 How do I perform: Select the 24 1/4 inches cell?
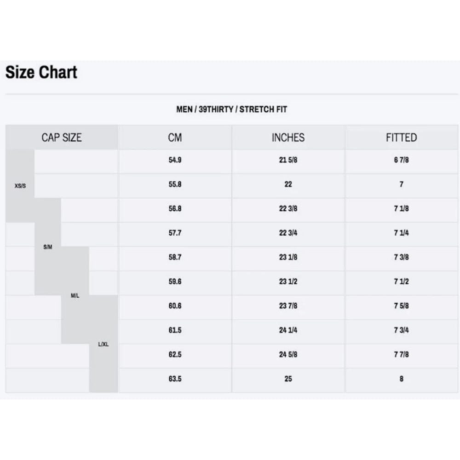(288, 330)
